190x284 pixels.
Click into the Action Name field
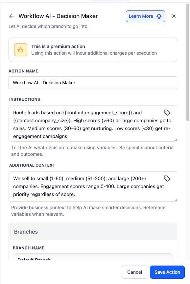tap(93, 83)
